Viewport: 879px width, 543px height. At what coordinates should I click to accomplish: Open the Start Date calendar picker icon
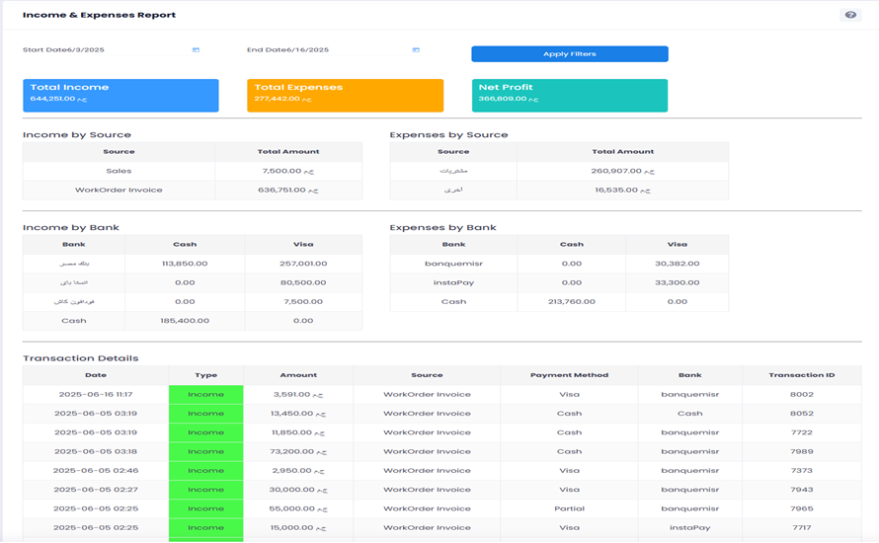(196, 50)
